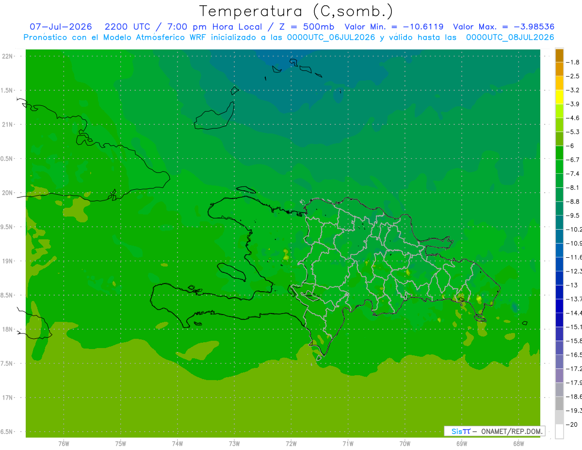Viewport: 582px width, 450px height.
Task: Click the brown legend swatch above -1.8
Action: click(559, 55)
